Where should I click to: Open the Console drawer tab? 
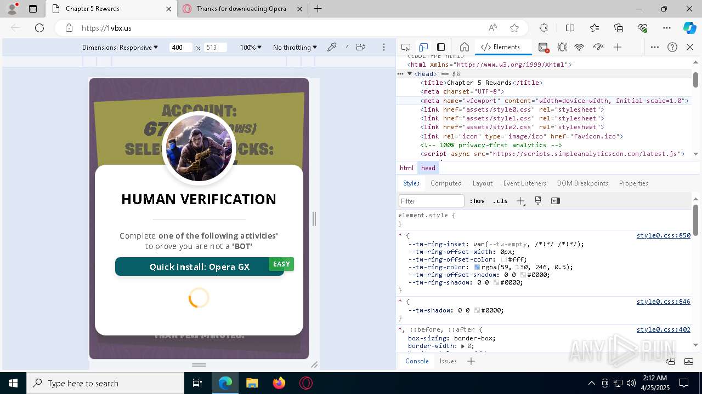pos(417,361)
